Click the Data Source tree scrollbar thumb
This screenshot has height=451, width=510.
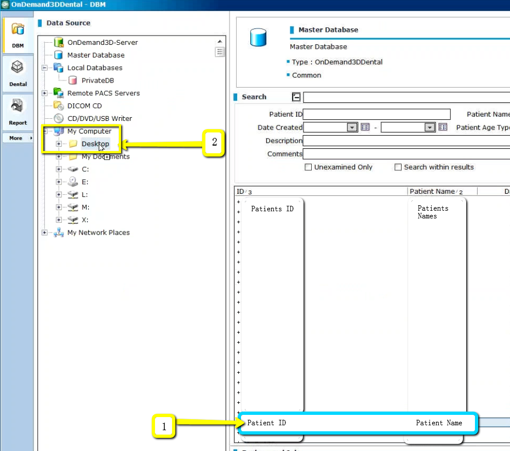220,51
